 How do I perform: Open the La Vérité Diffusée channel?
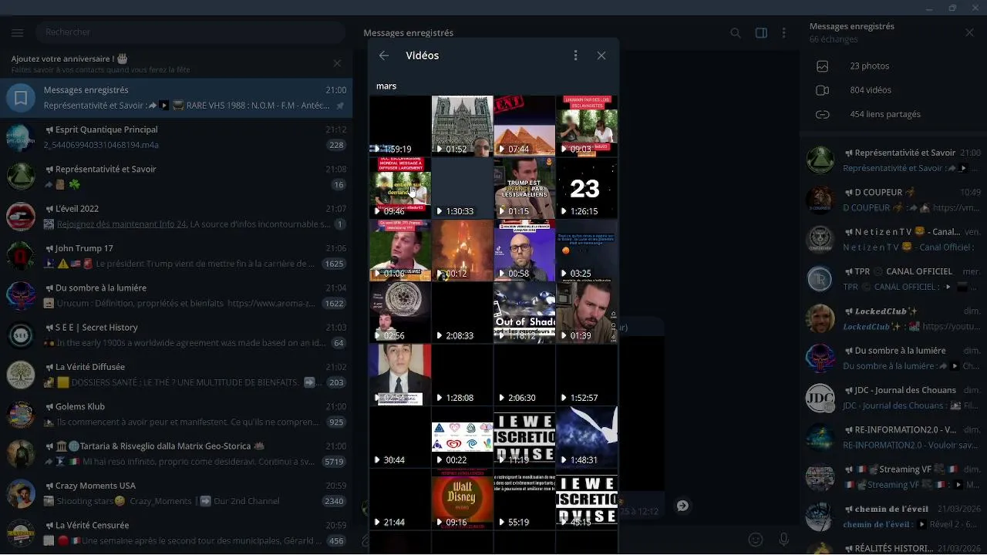[x=176, y=375]
